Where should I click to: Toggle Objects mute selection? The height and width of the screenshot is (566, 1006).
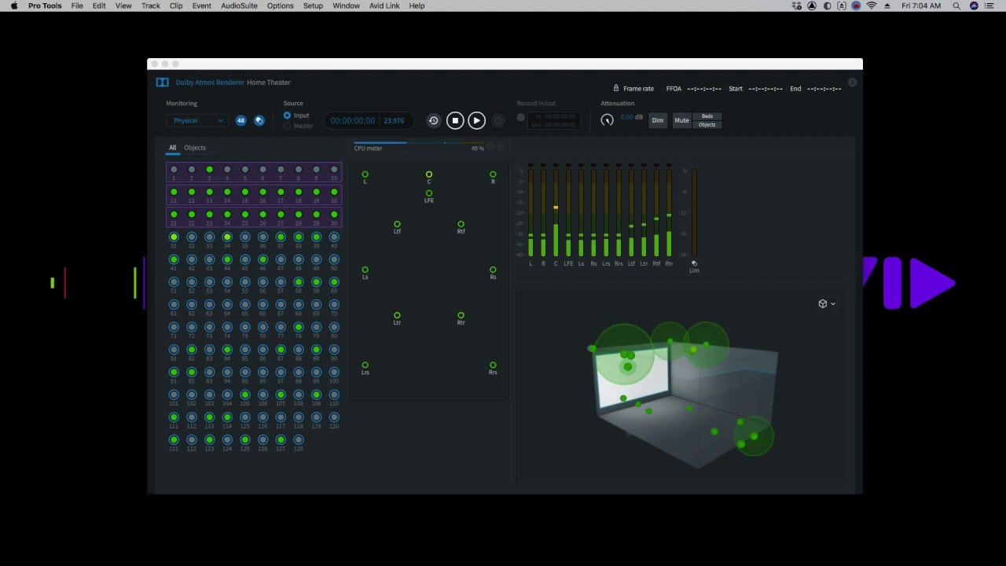(x=707, y=124)
